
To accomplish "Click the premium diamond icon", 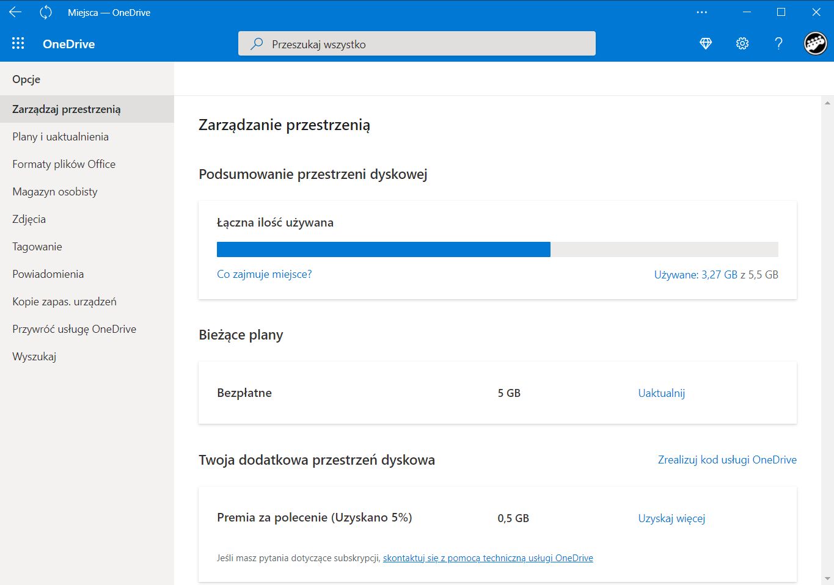I will (x=705, y=43).
